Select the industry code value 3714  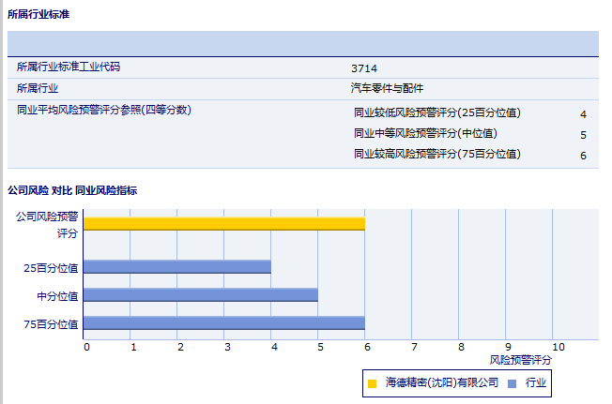coord(364,68)
